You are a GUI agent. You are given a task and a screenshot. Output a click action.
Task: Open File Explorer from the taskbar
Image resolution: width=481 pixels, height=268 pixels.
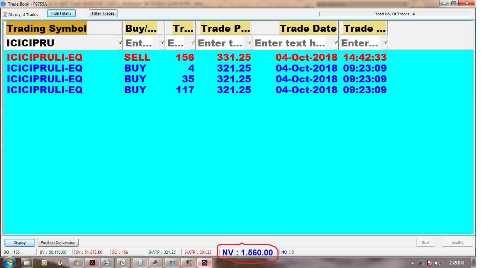(27, 263)
